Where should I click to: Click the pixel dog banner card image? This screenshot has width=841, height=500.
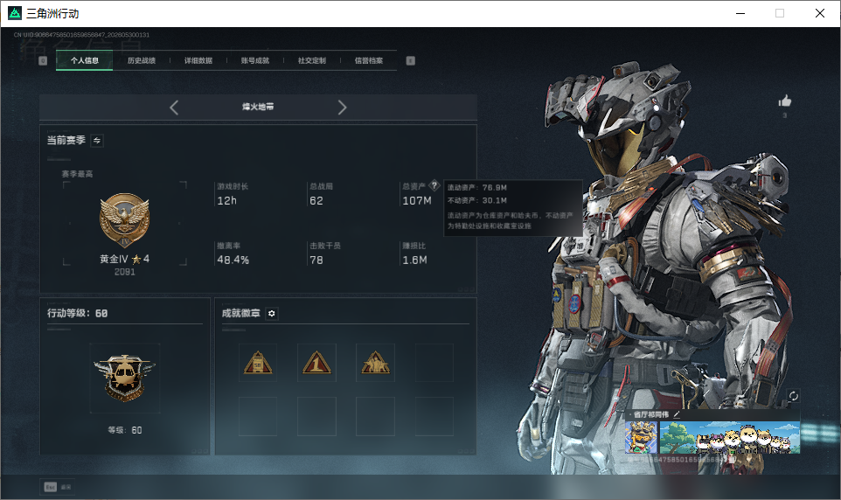click(729, 438)
